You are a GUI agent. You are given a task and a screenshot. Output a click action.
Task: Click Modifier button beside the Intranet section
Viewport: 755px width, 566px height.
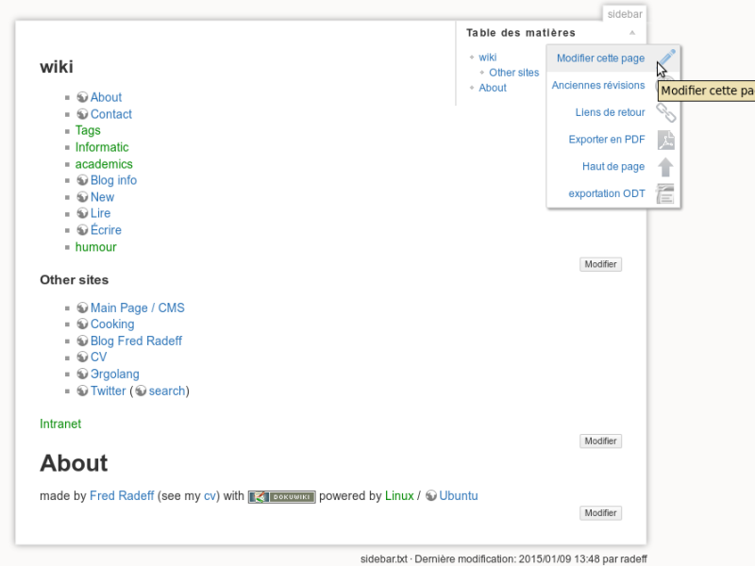point(600,441)
